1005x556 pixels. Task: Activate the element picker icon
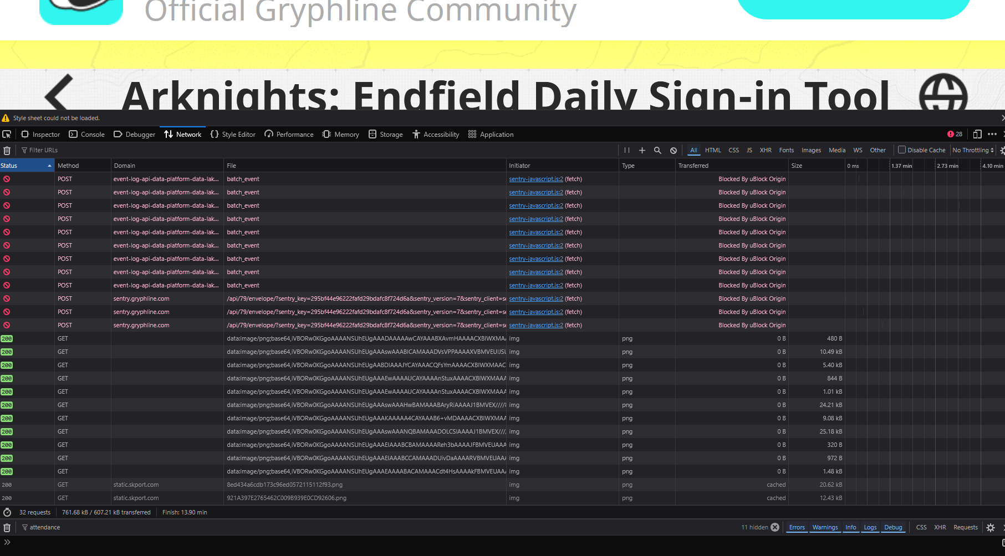(7, 134)
